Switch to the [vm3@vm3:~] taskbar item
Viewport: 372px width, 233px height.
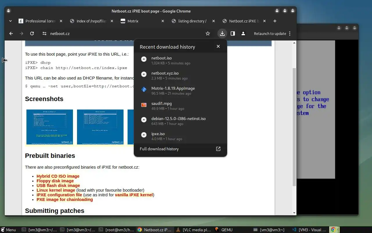[269, 230]
